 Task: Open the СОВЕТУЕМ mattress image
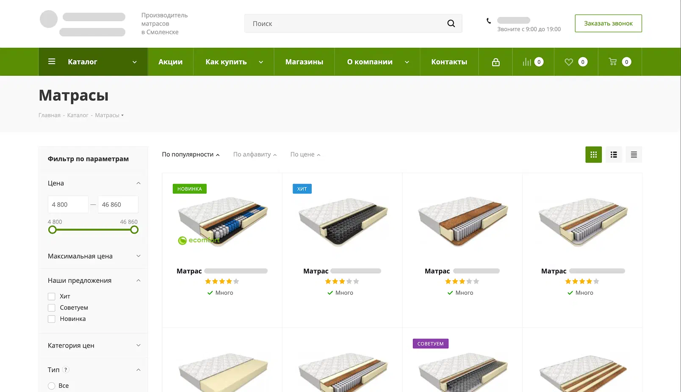[462, 372]
